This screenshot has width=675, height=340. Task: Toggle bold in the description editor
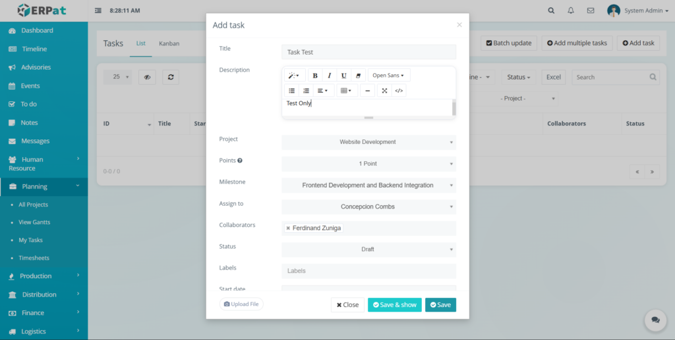click(315, 76)
